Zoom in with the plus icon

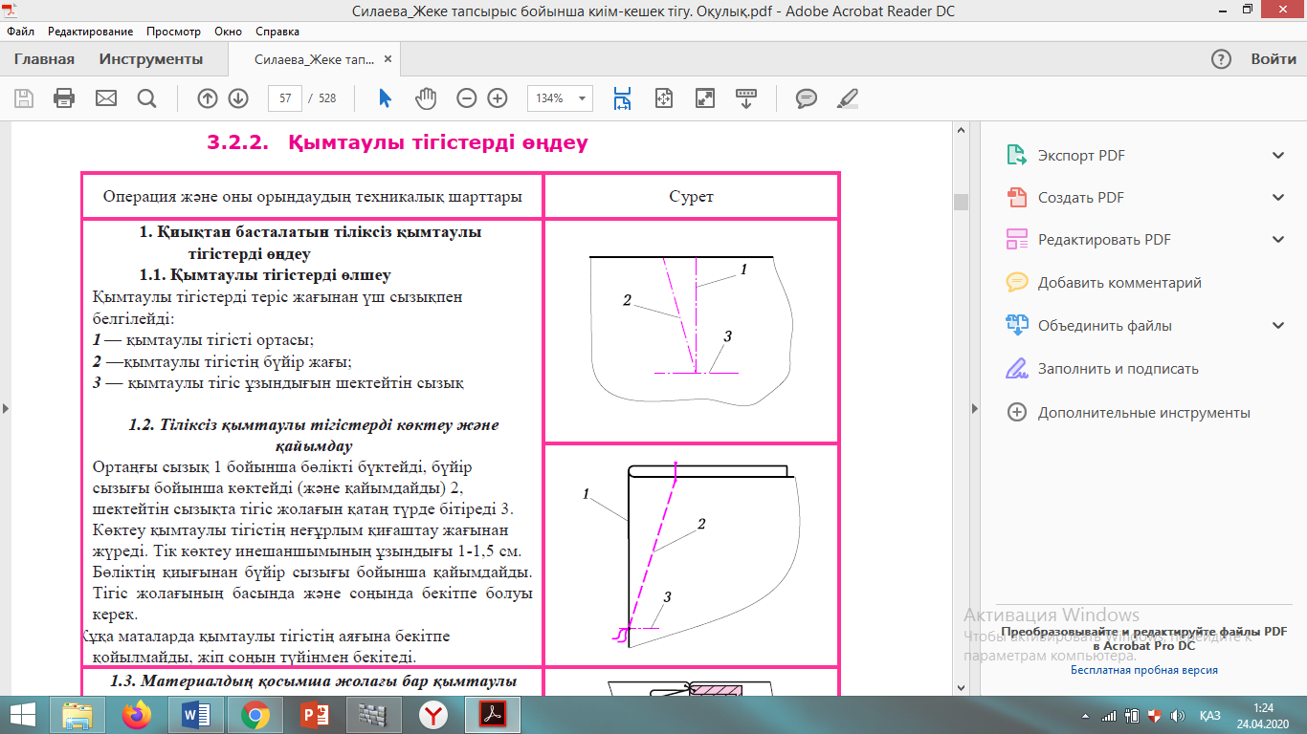pyautogui.click(x=498, y=98)
